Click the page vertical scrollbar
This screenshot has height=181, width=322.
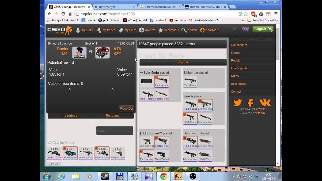278,43
